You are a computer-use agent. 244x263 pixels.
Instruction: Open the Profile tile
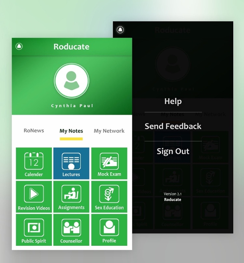109,230
